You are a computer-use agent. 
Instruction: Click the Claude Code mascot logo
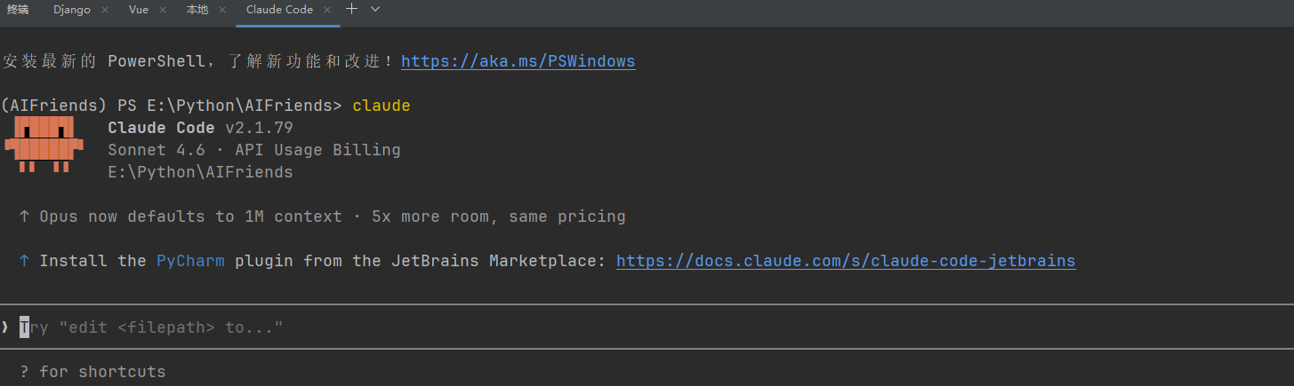tap(44, 144)
